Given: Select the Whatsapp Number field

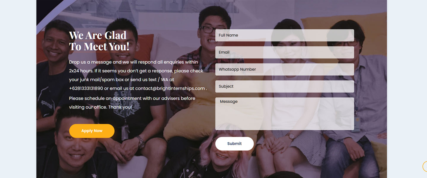Looking at the screenshot, I should (285, 69).
